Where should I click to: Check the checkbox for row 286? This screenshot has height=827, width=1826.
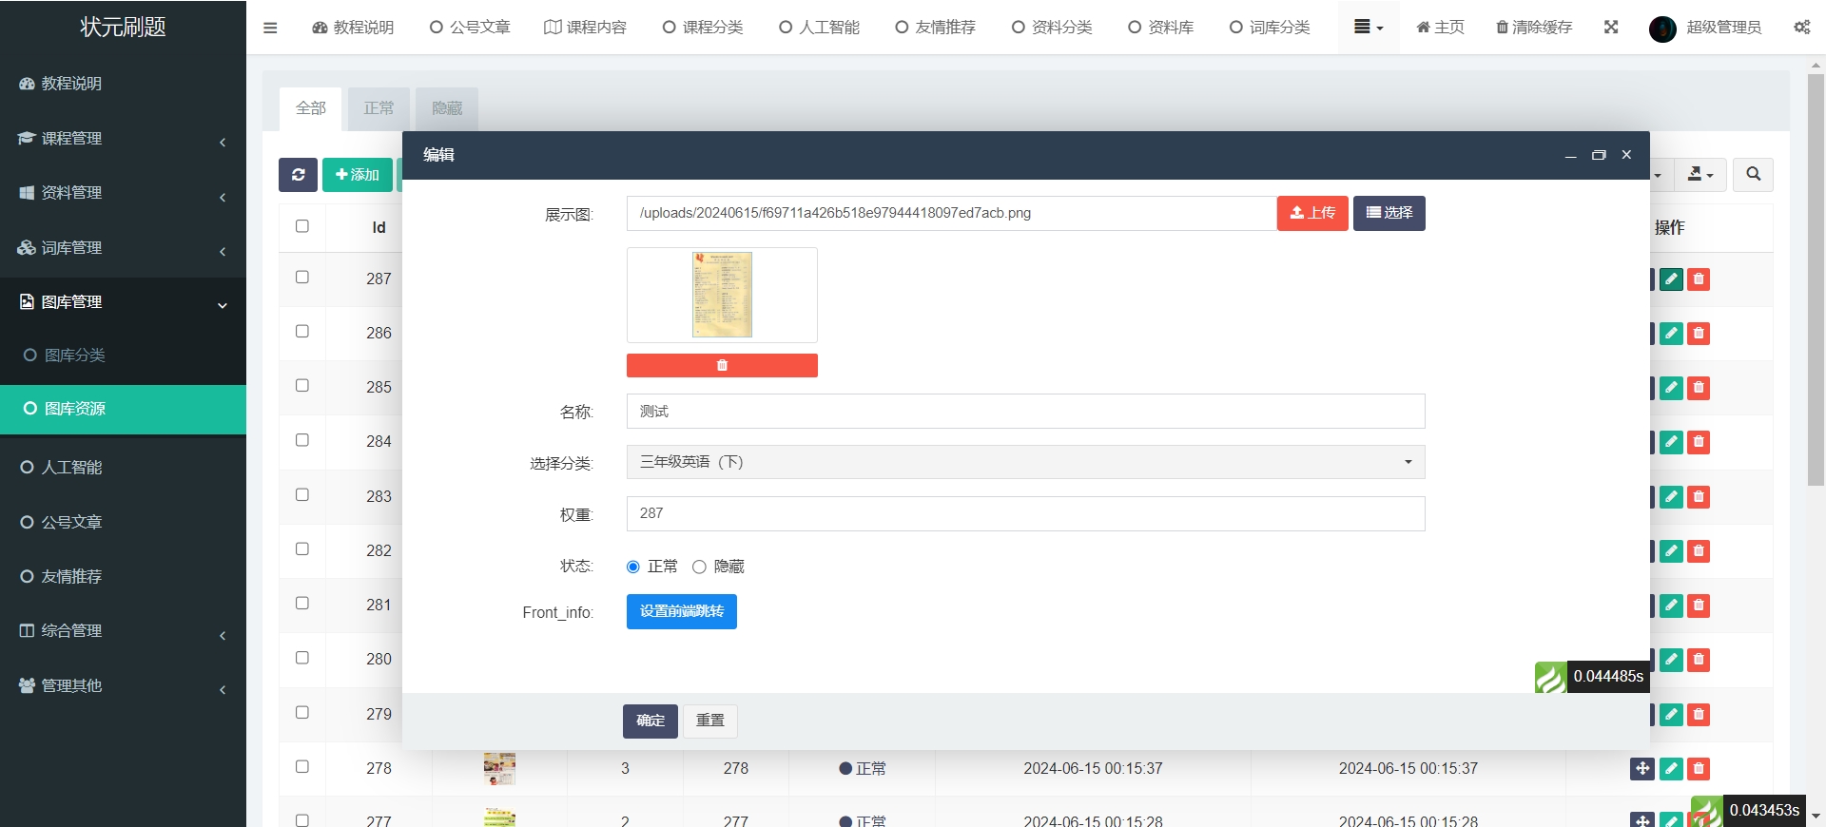(302, 332)
